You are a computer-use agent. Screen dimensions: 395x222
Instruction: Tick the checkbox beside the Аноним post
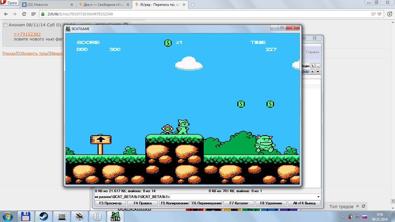click(5, 25)
